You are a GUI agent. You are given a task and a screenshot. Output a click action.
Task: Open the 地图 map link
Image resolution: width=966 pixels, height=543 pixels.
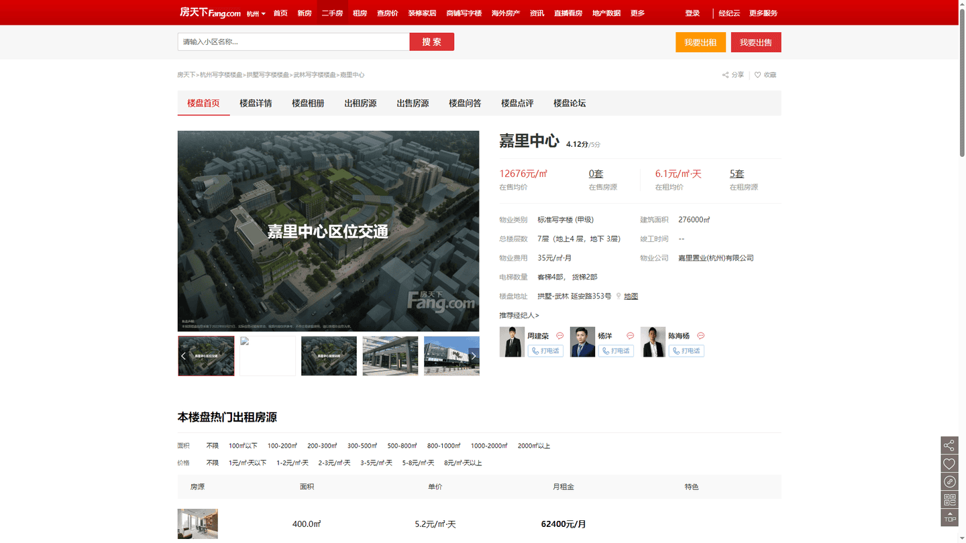631,296
